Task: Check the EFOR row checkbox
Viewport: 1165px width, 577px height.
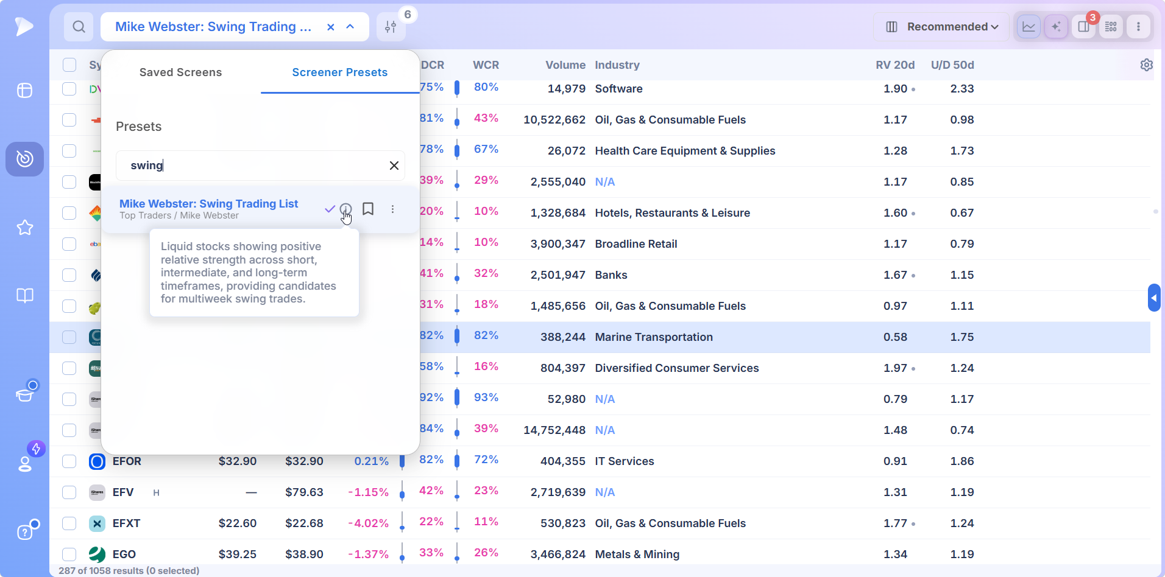Action: tap(69, 461)
